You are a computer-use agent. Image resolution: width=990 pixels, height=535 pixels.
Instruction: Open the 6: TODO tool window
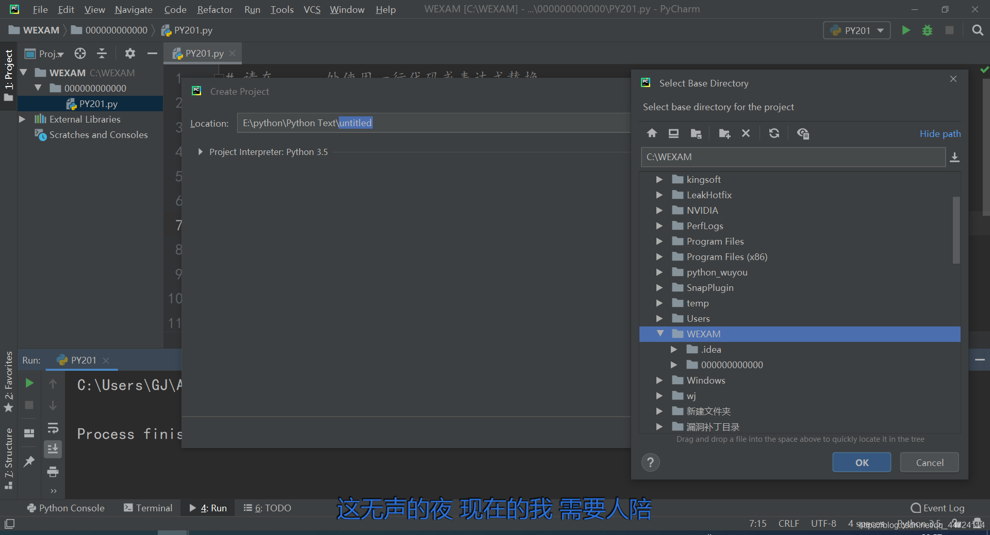coord(268,508)
